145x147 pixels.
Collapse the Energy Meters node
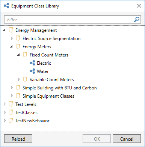click(12, 46)
